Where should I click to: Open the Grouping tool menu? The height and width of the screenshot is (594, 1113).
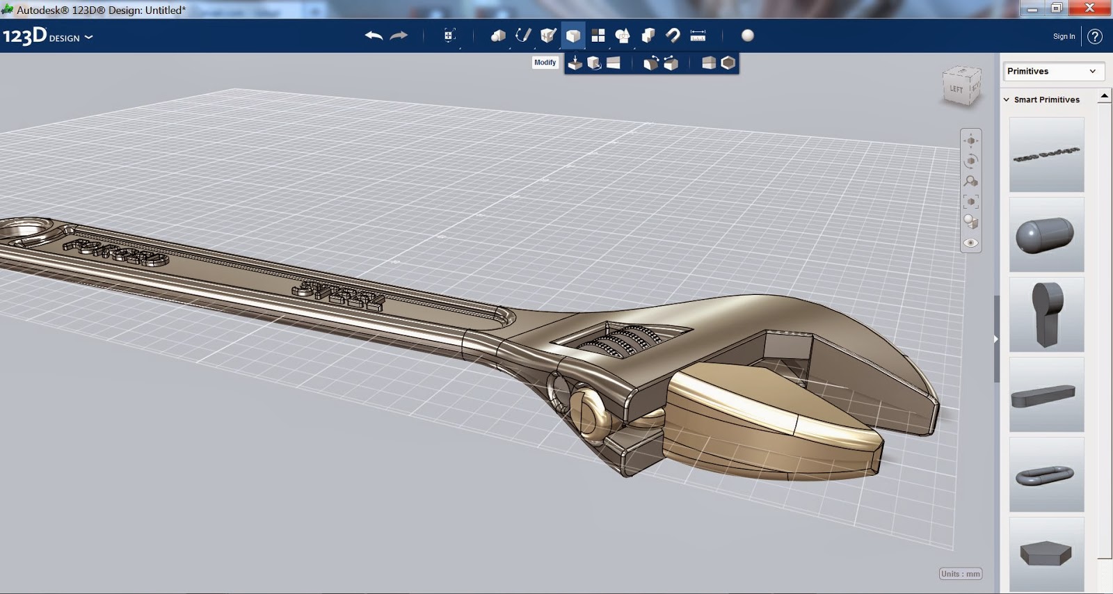[623, 35]
